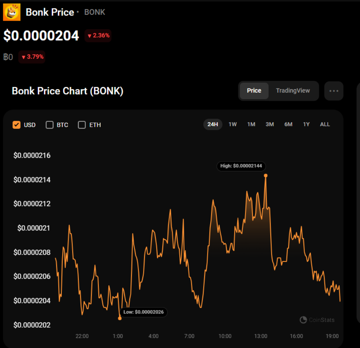Click the red 3.79% change badge

click(32, 57)
